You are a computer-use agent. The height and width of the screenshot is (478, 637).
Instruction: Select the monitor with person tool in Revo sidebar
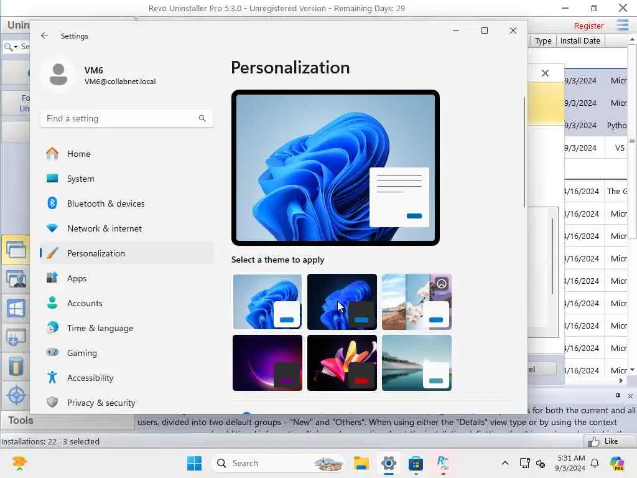[x=16, y=279]
